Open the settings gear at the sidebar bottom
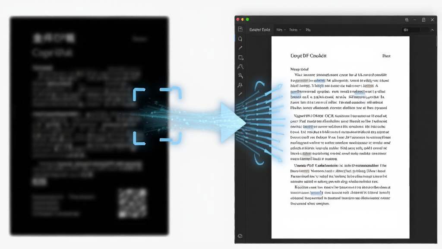The image size is (442, 249). click(x=240, y=236)
